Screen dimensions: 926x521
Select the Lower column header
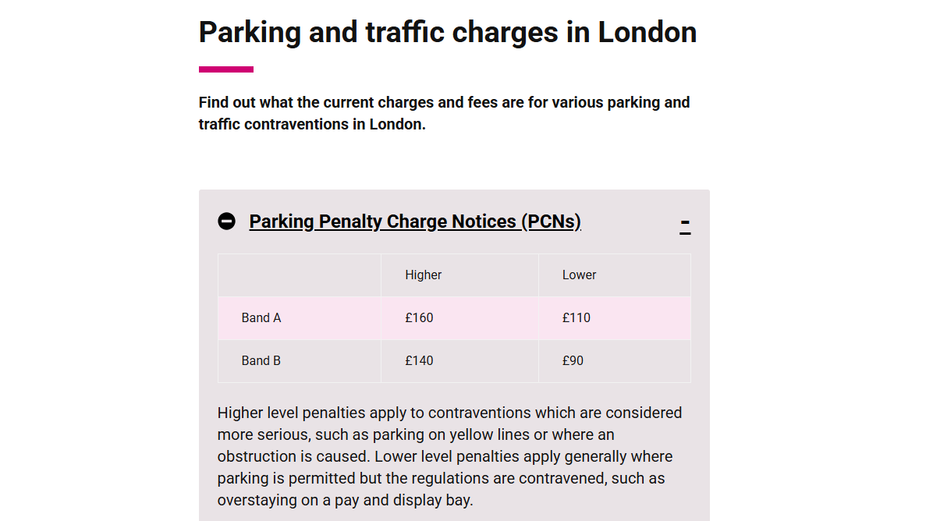579,275
